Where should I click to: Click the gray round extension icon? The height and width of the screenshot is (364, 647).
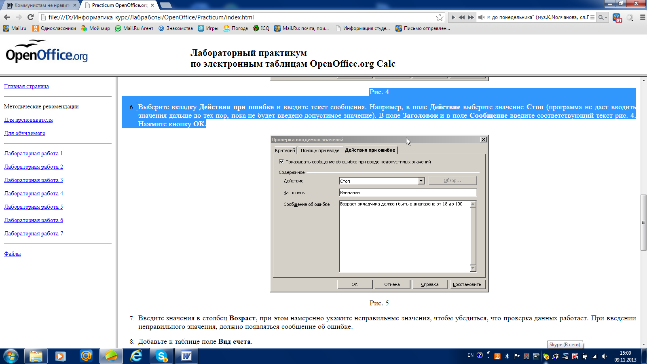pos(630,17)
